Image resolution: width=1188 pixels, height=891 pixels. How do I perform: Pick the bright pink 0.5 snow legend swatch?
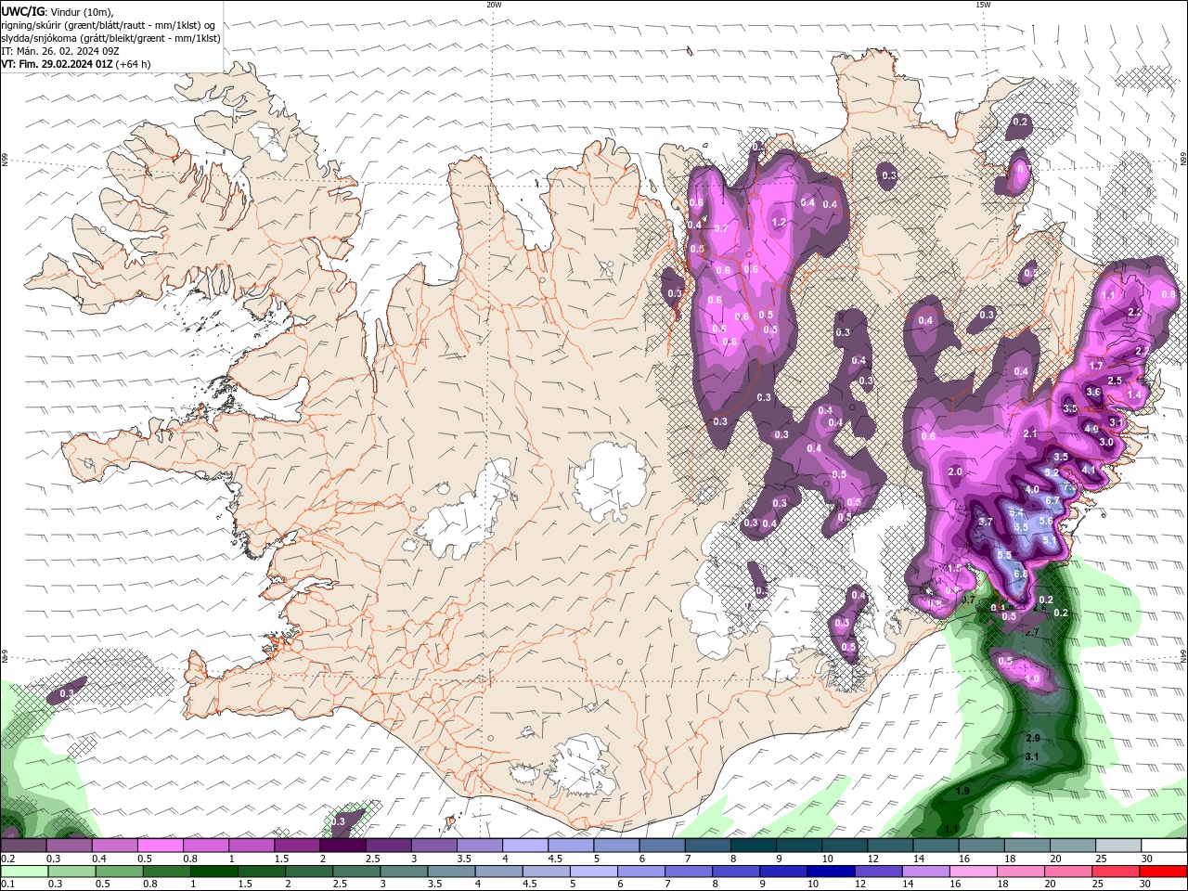pyautogui.click(x=160, y=846)
